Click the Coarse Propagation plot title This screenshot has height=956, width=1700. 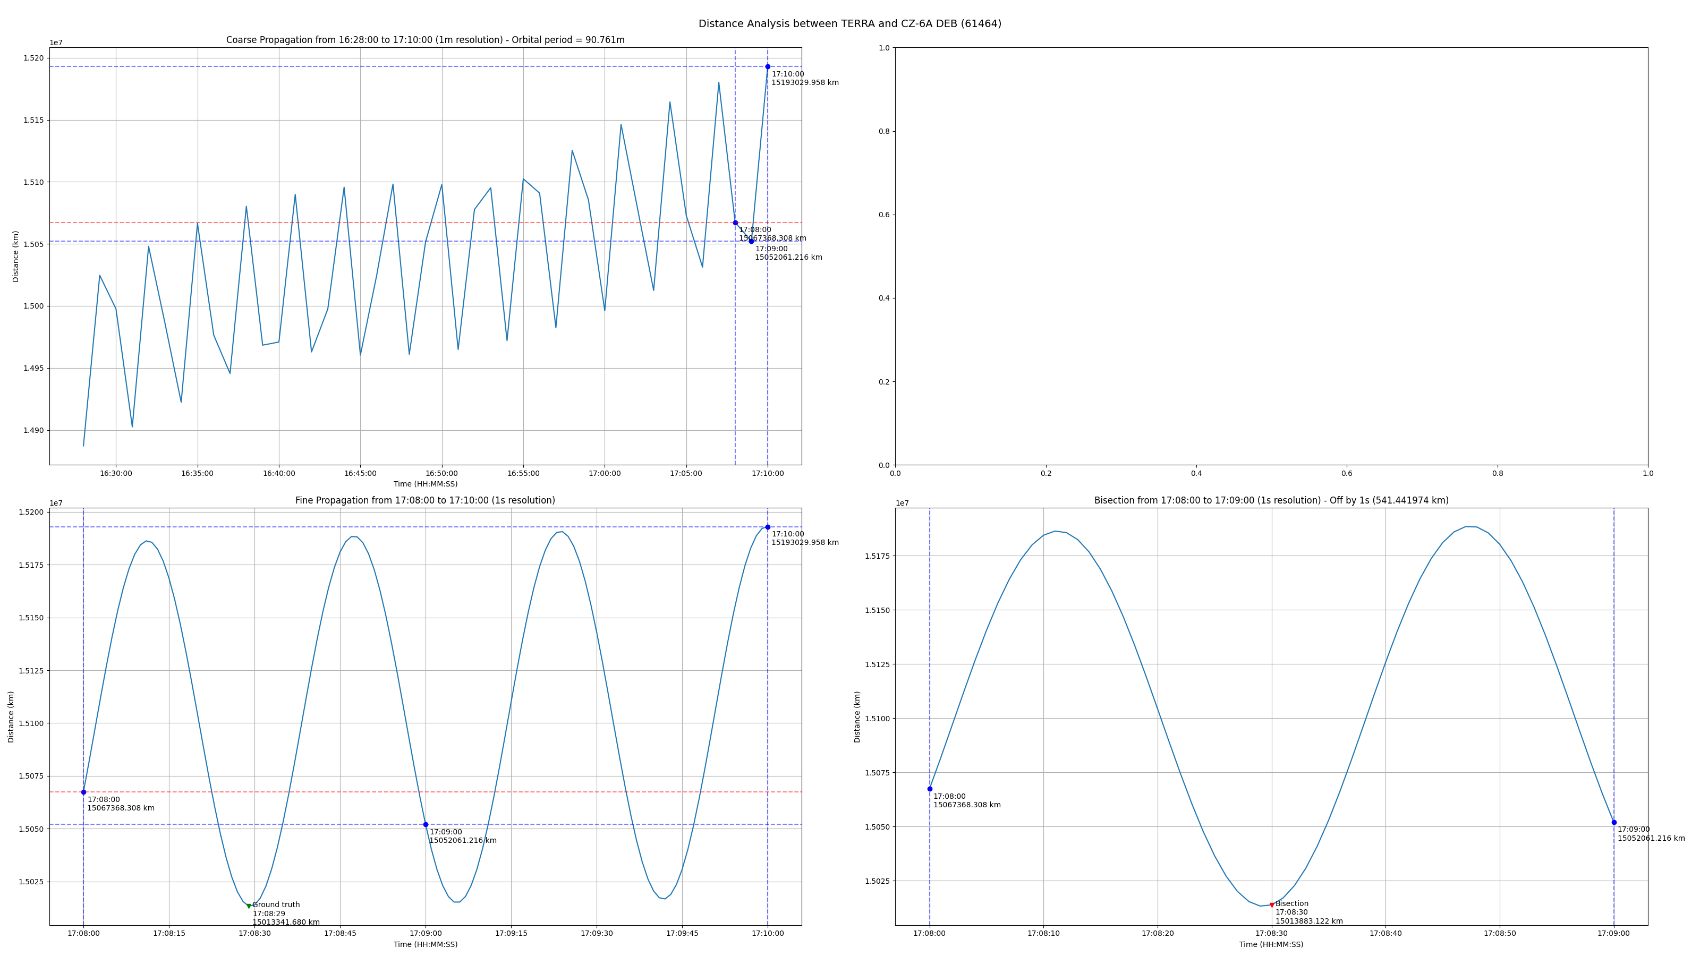pos(425,40)
